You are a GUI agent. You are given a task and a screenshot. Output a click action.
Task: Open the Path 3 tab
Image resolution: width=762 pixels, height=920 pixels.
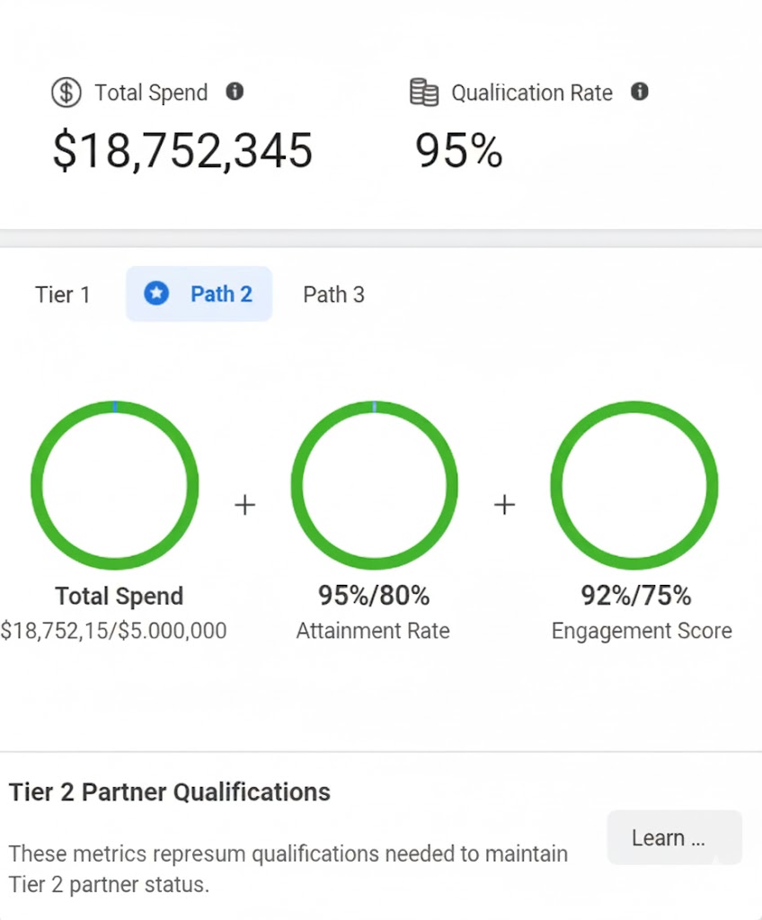pyautogui.click(x=333, y=295)
